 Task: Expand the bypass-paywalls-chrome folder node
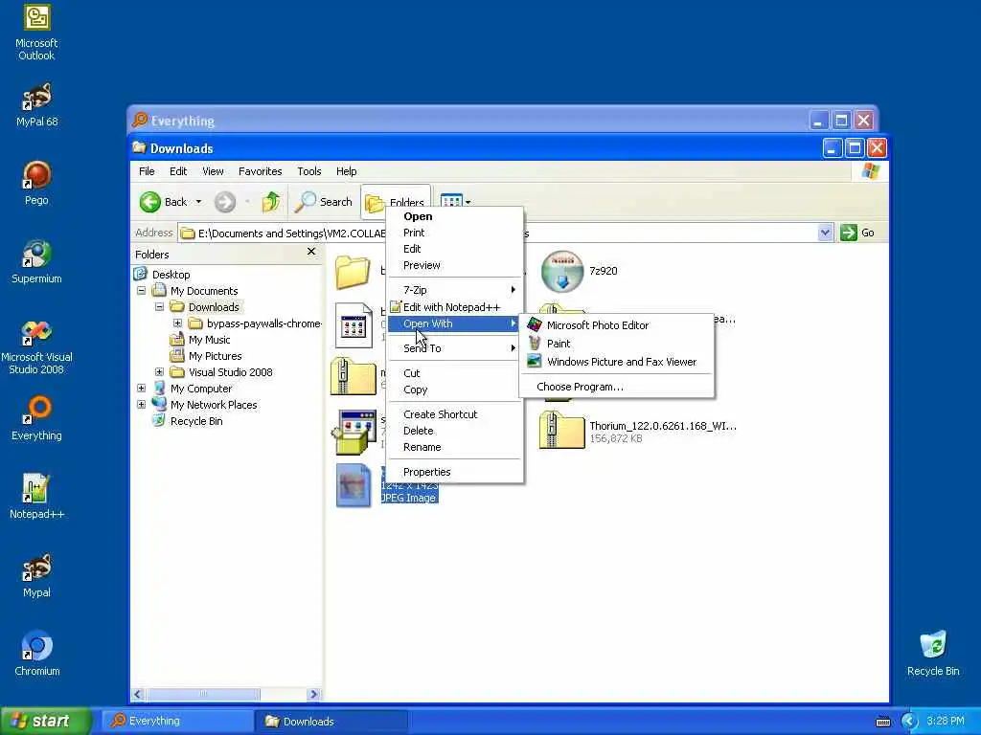pyautogui.click(x=177, y=323)
